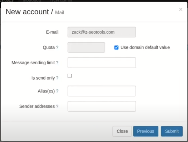Image resolution: width=188 pixels, height=142 pixels.
Task: Click the Message sending limit label text
Action: (33, 63)
